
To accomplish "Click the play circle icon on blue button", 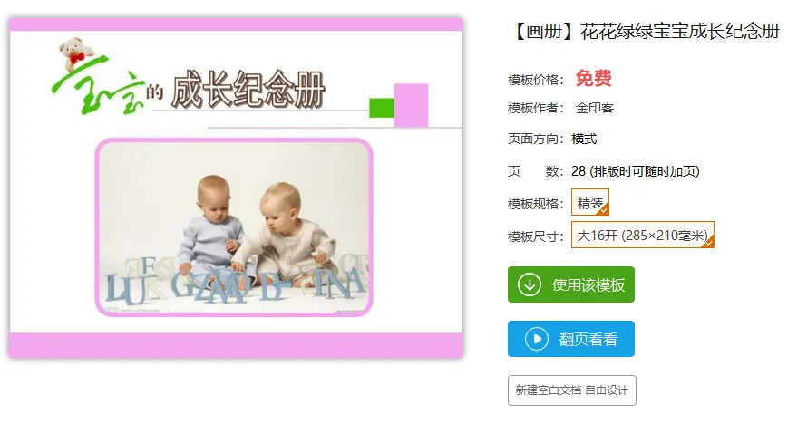I will click(536, 339).
